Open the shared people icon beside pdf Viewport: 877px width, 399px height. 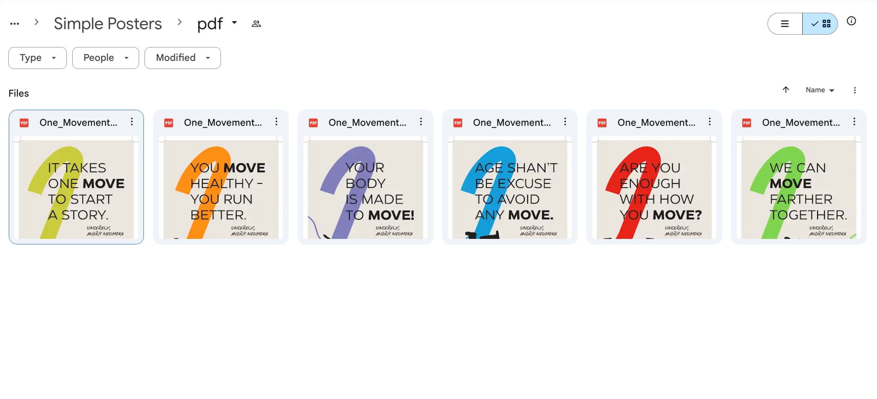coord(256,24)
